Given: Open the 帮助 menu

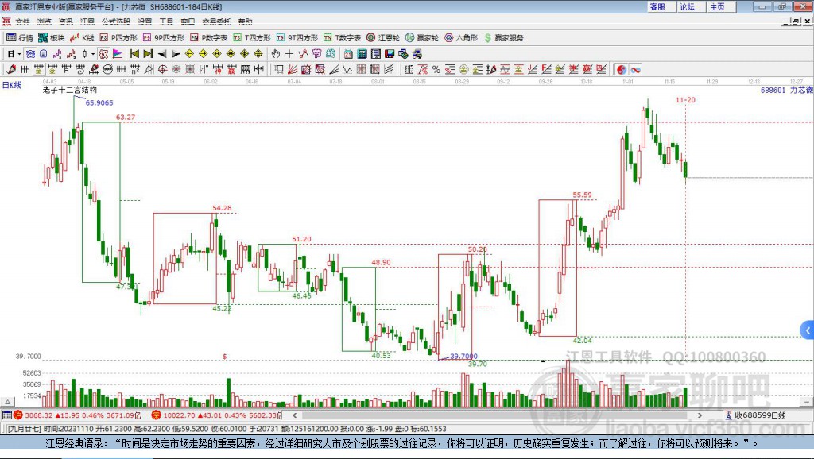Looking at the screenshot, I should tap(245, 21).
